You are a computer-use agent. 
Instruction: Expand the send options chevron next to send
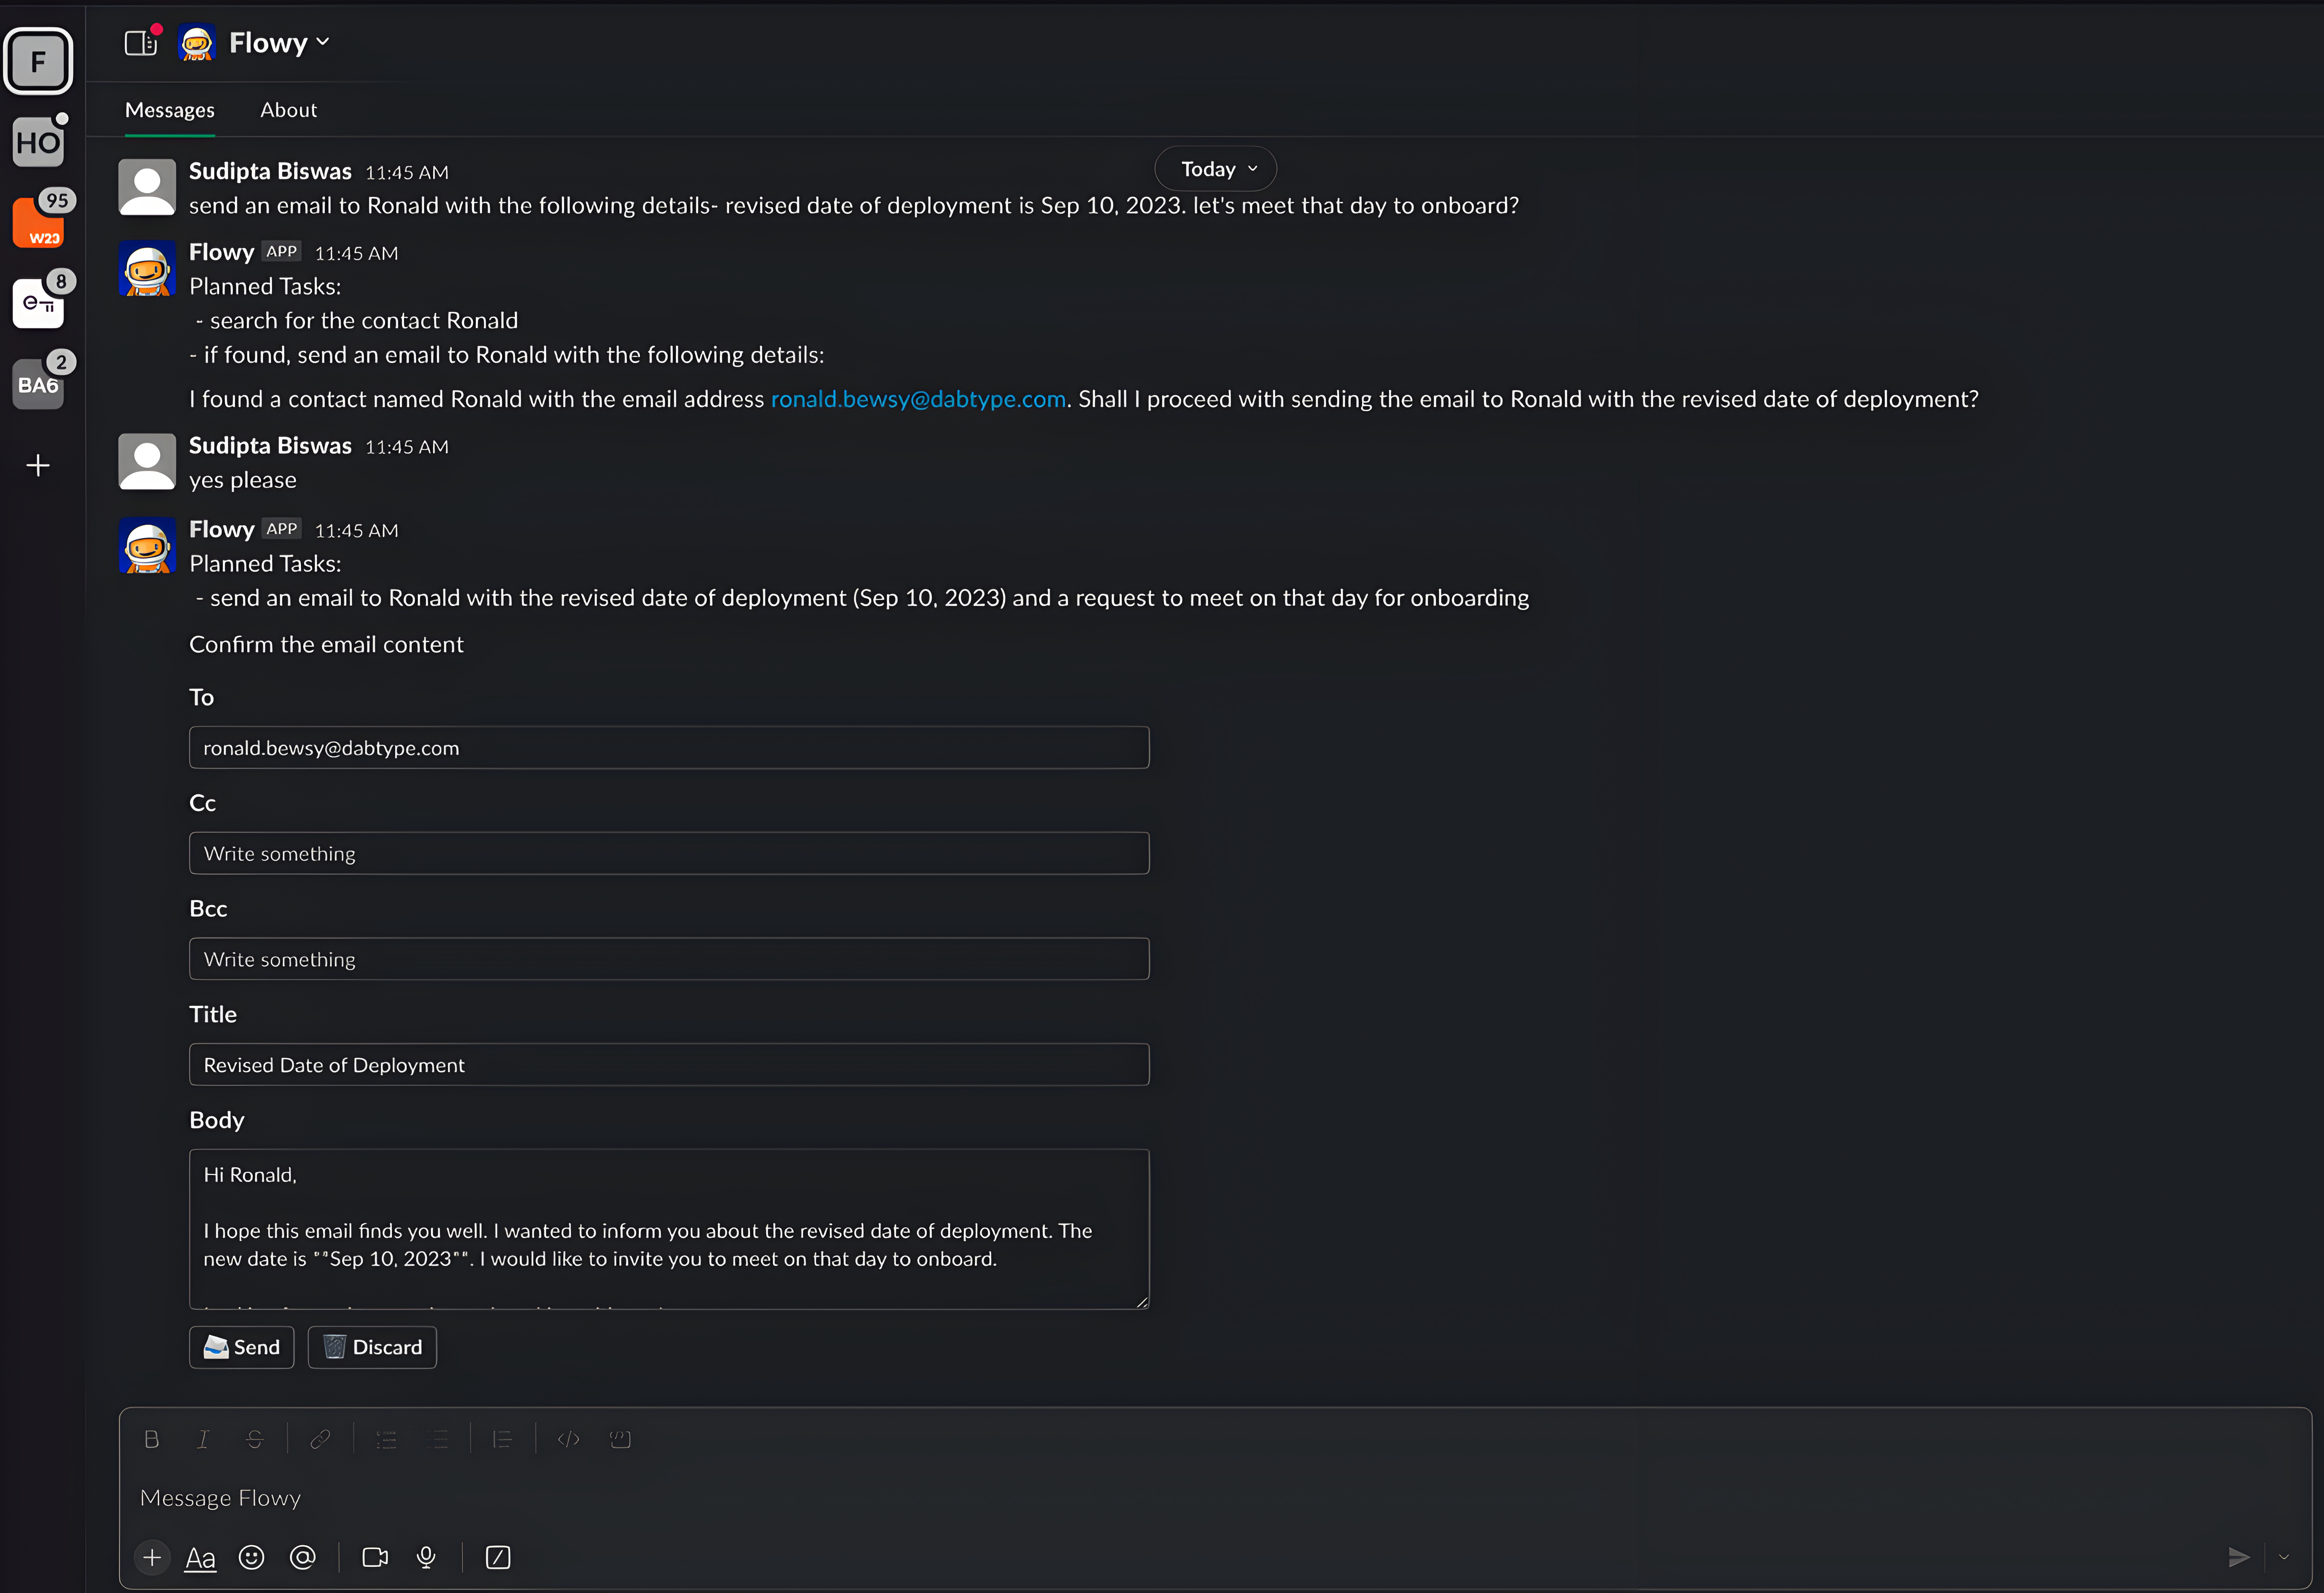click(x=2285, y=1557)
